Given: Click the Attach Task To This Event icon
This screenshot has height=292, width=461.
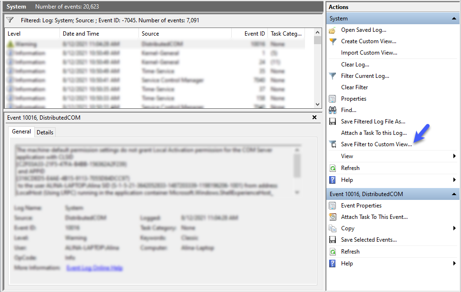Looking at the screenshot, I should coord(332,217).
